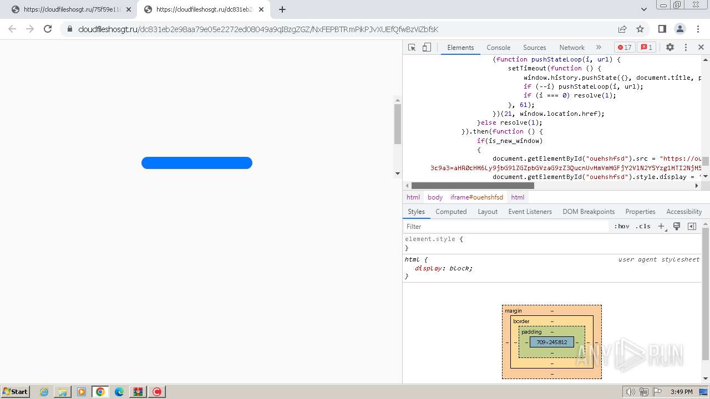
Task: Open Chrome from the taskbar
Action: click(100, 392)
